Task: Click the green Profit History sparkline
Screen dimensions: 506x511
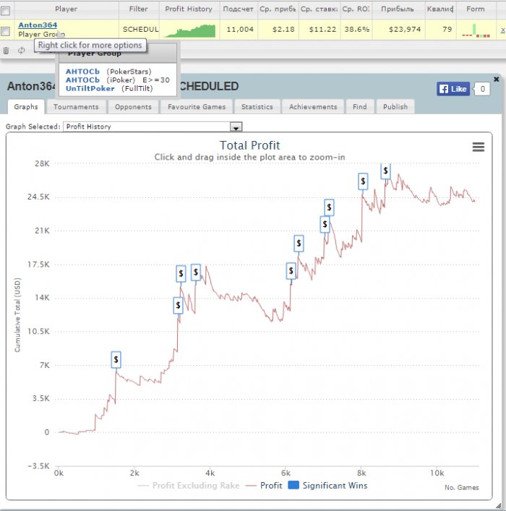Action: (189, 30)
